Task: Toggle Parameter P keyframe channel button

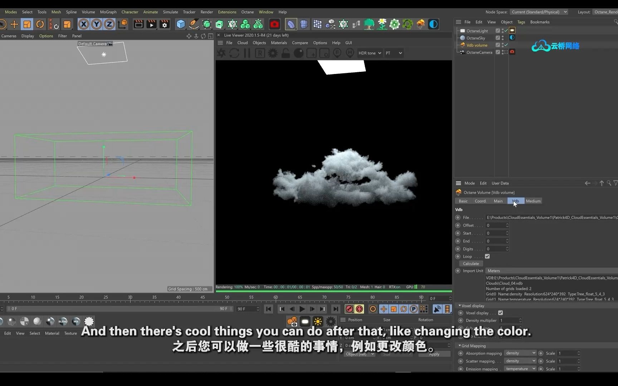Action: (x=414, y=309)
